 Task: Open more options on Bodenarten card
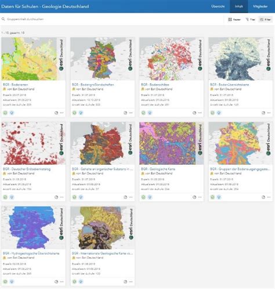pos(62,113)
